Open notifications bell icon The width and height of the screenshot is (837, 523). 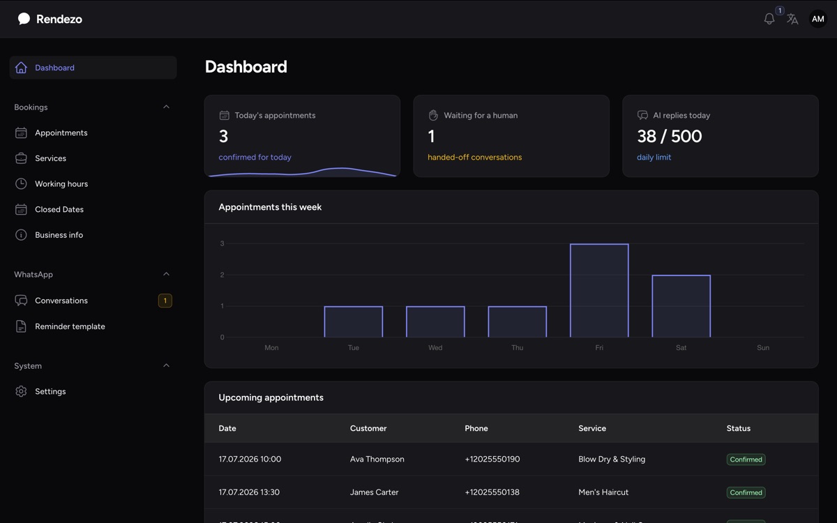(769, 19)
